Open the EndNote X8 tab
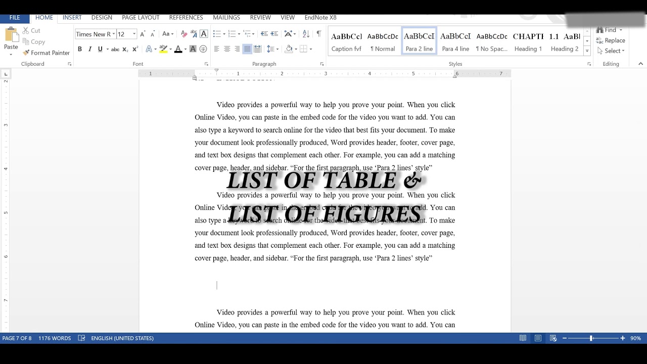 320,18
